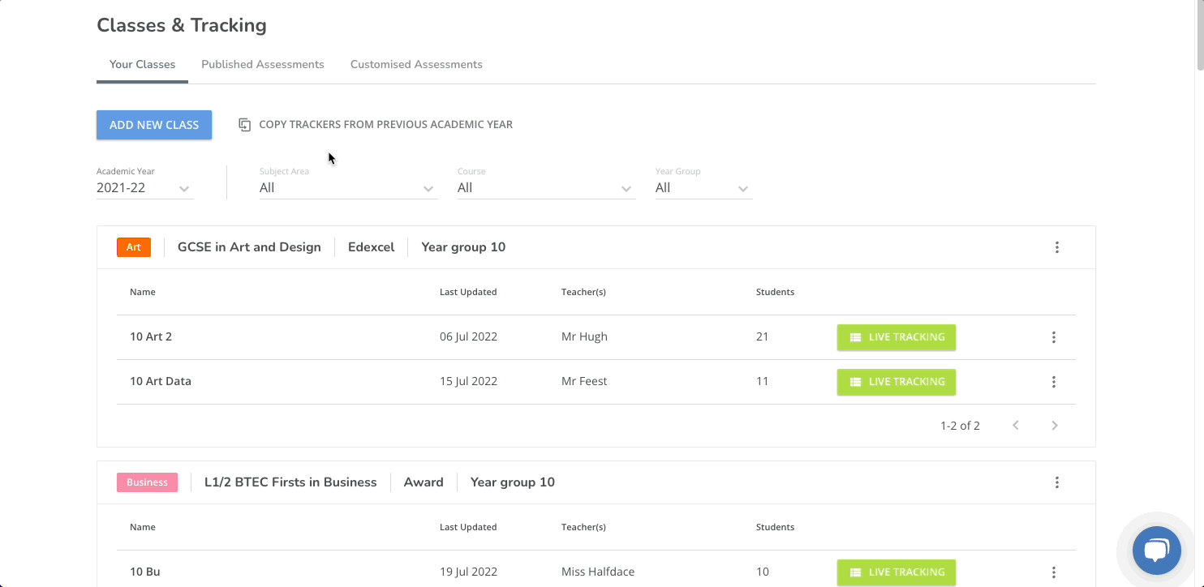This screenshot has height=587, width=1204.
Task: Open options menu for GCSE Art and Design course
Action: point(1056,247)
